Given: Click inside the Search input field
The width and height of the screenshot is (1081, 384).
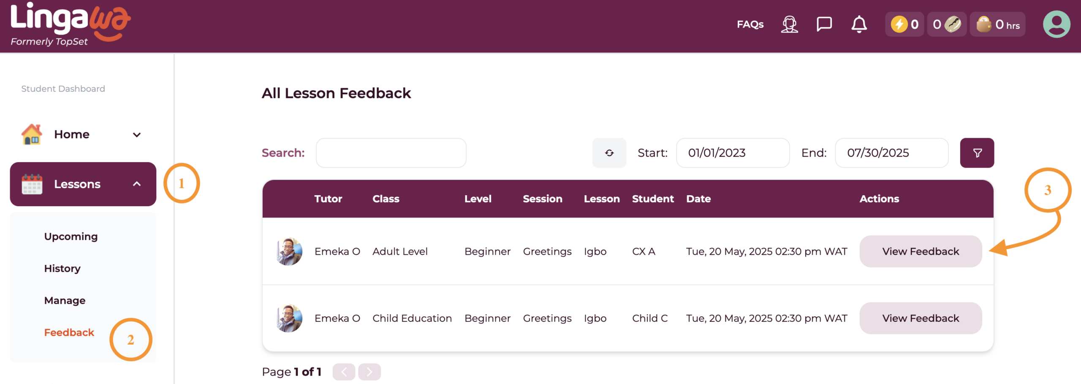Looking at the screenshot, I should coord(391,153).
